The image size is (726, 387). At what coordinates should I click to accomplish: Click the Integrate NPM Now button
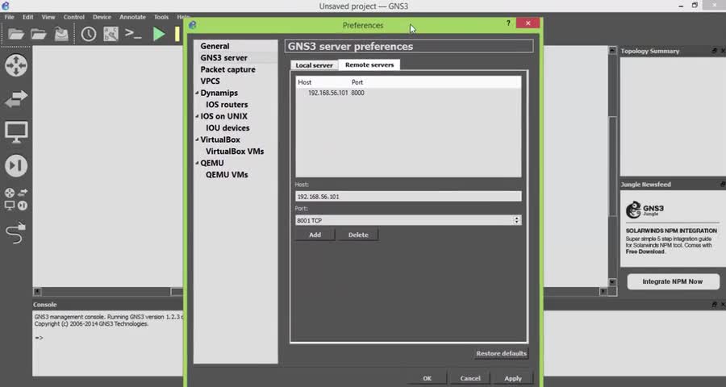(x=673, y=281)
